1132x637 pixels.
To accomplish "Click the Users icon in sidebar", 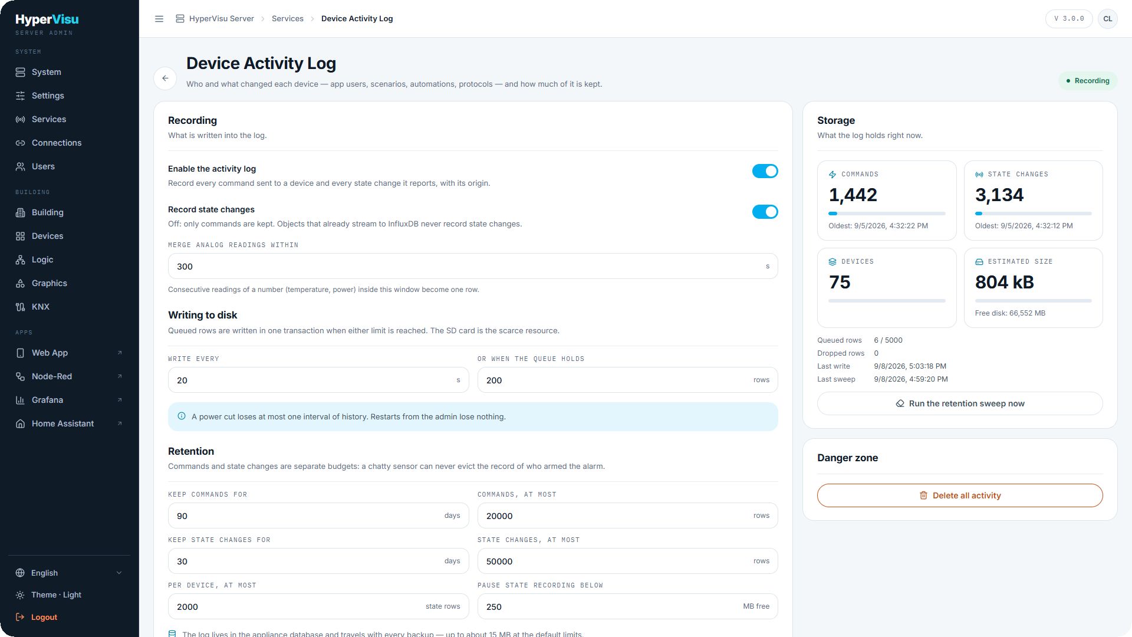I will [20, 166].
